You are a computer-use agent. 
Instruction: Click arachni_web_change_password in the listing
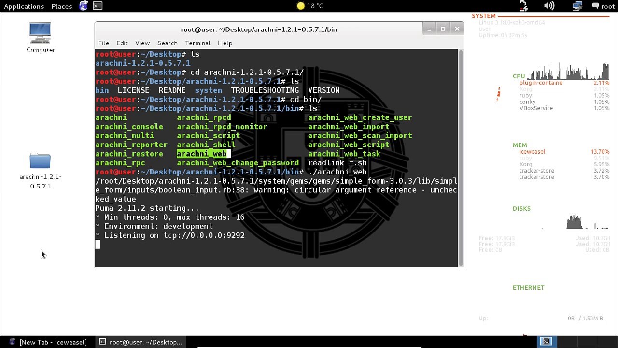[x=238, y=163]
